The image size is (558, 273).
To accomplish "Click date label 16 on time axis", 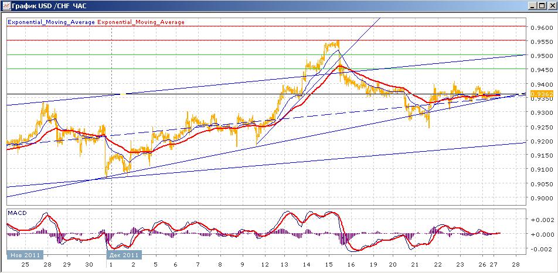I will (x=351, y=265).
